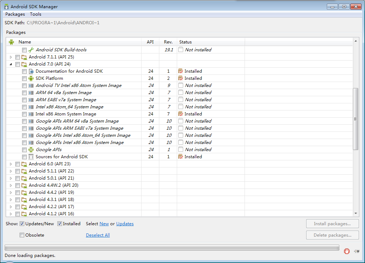Viewport: 365px width, 263px height.
Task: Select New packages link
Action: (x=104, y=224)
